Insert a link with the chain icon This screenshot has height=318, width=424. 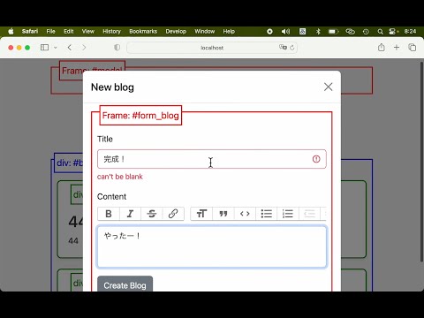pyautogui.click(x=173, y=214)
